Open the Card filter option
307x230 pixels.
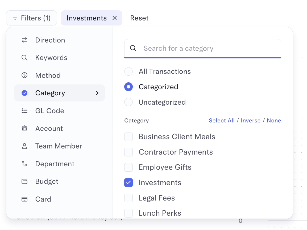59,199
